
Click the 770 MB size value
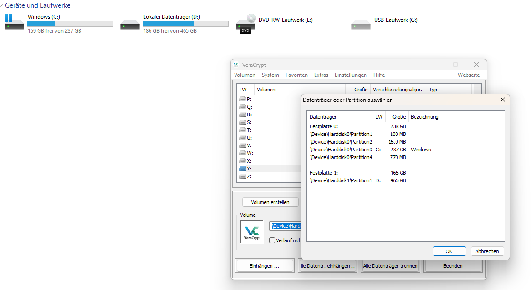coord(398,158)
